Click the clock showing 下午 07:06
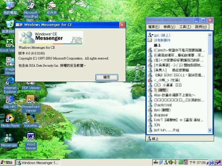222x166 pixels. click(x=197, y=163)
